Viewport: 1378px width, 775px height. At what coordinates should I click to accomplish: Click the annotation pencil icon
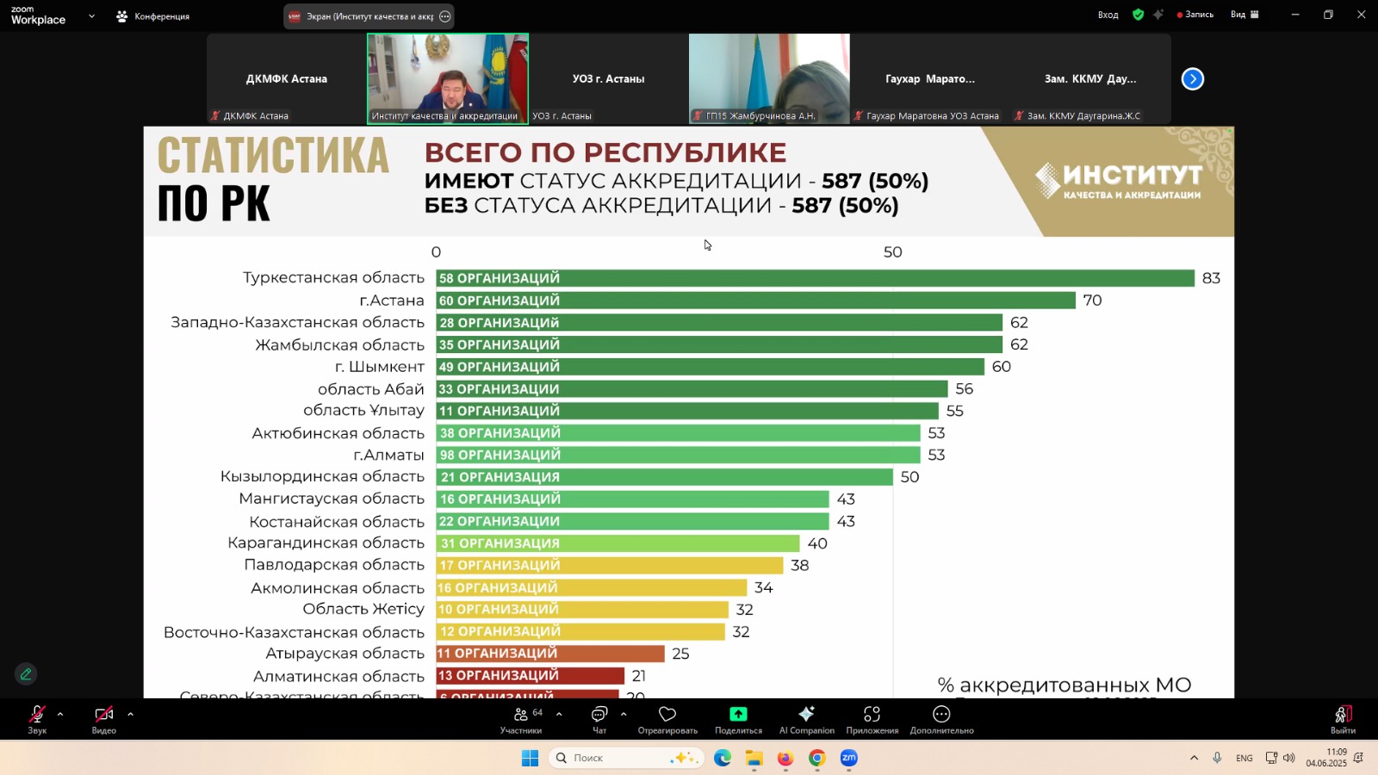(x=26, y=674)
